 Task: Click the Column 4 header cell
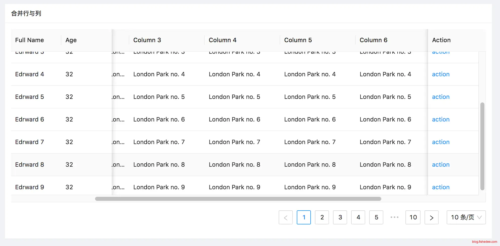(223, 40)
